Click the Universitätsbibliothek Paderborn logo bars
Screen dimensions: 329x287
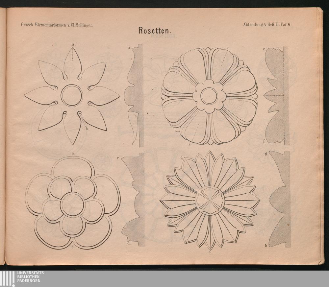[8, 279]
